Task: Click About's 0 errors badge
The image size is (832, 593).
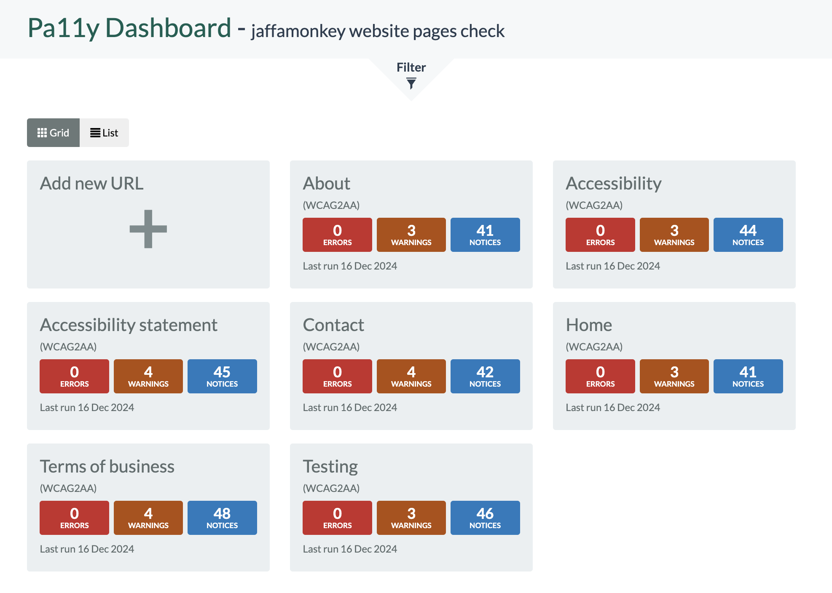Action: pyautogui.click(x=337, y=235)
